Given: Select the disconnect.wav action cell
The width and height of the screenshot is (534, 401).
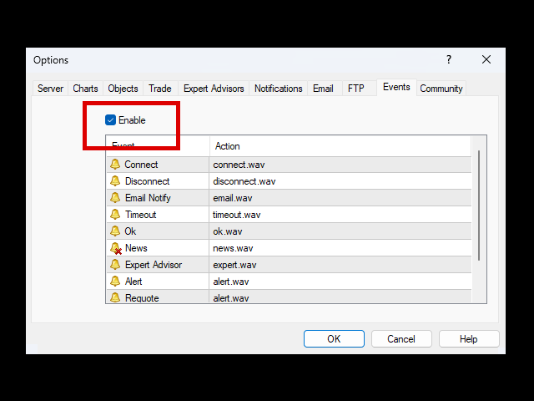Looking at the screenshot, I should tap(340, 181).
